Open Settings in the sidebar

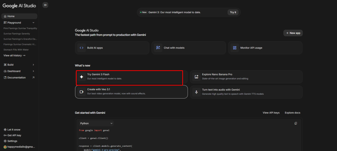12,141
